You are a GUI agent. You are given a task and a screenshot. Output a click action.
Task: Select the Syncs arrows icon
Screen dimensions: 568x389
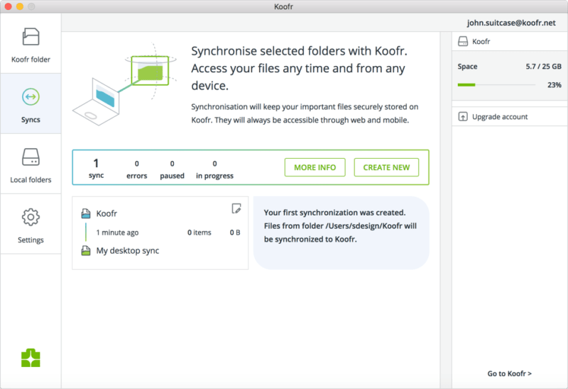[31, 96]
